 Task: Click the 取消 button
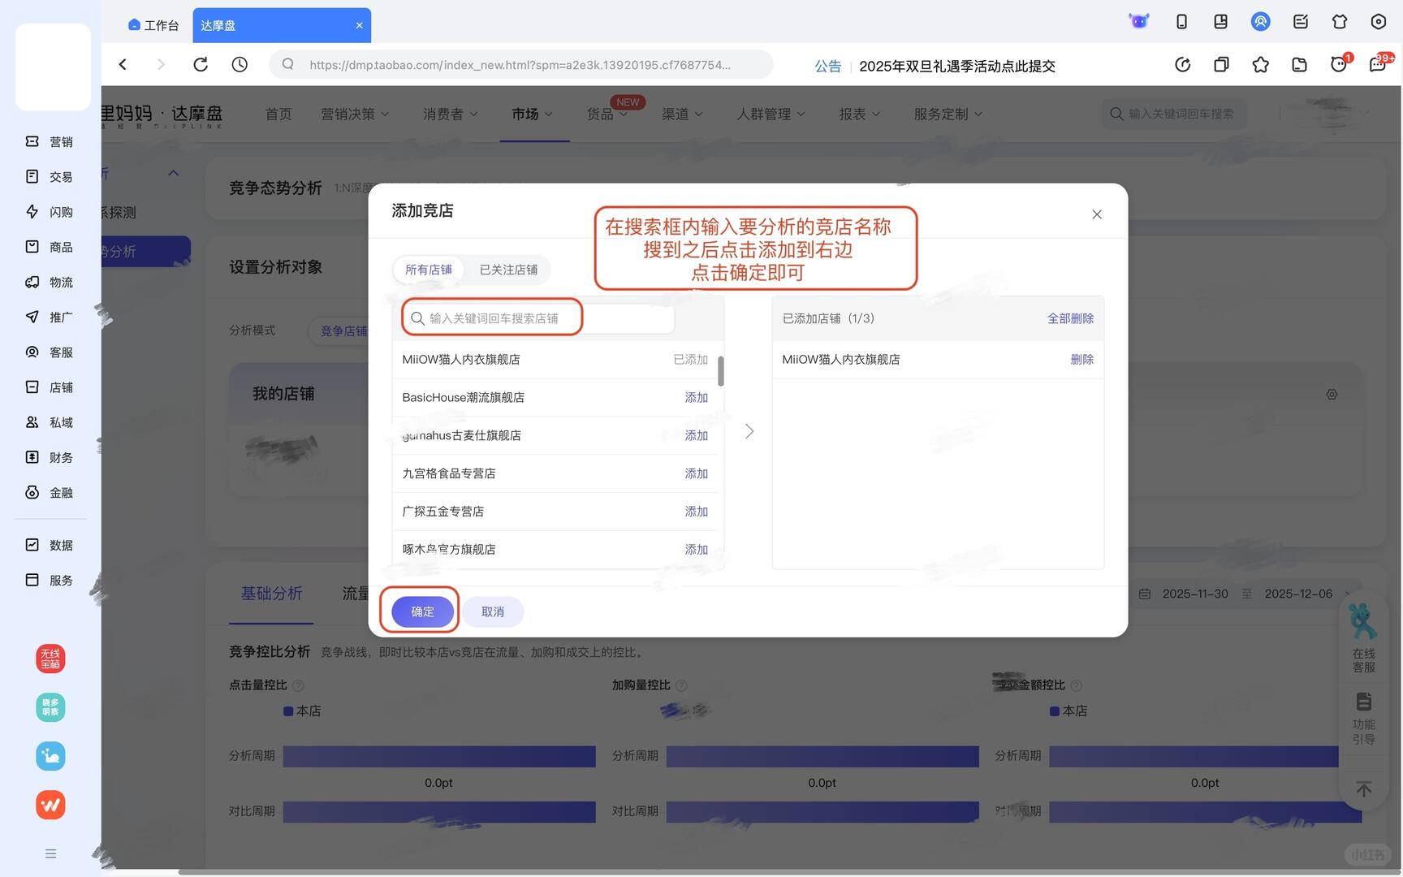[493, 611]
